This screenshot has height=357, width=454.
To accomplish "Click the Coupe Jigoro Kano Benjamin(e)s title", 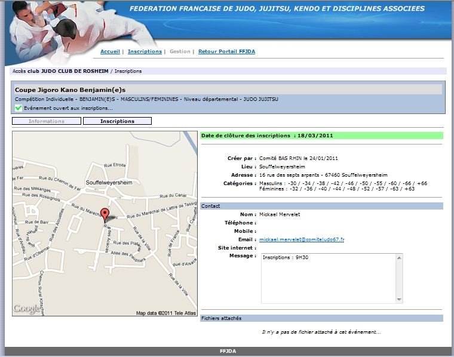I will 70,90.
